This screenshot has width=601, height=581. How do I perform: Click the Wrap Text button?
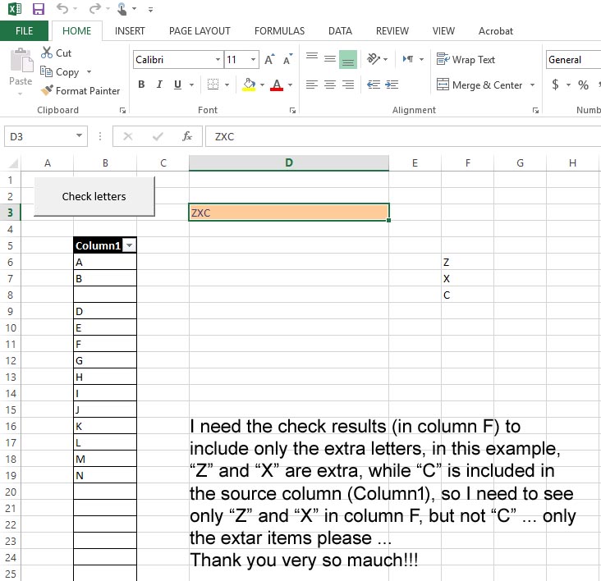point(466,59)
